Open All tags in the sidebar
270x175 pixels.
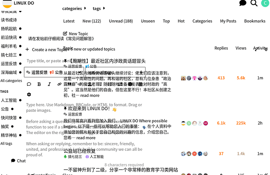[x=6, y=143]
